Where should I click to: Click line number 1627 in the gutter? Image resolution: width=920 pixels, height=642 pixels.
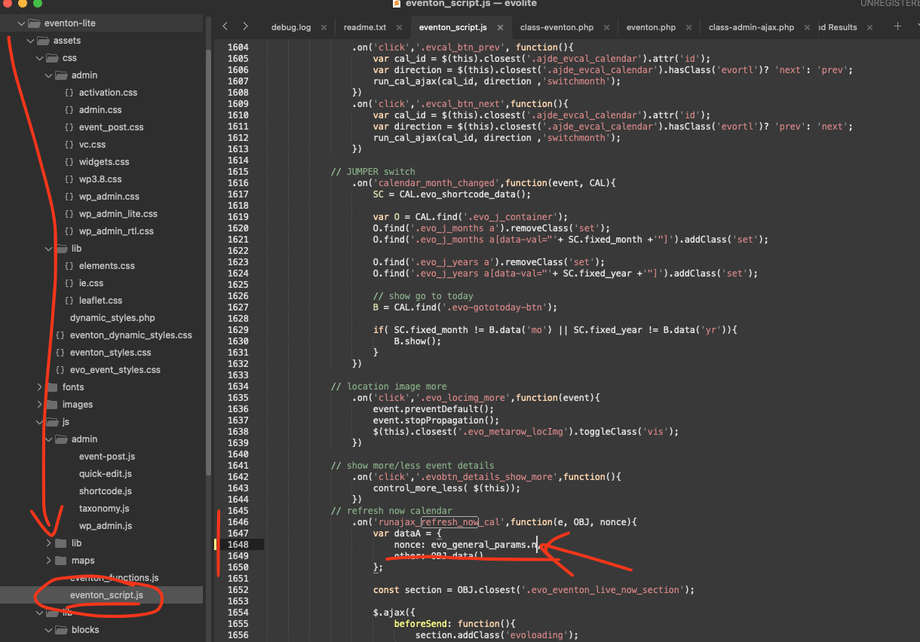(238, 307)
